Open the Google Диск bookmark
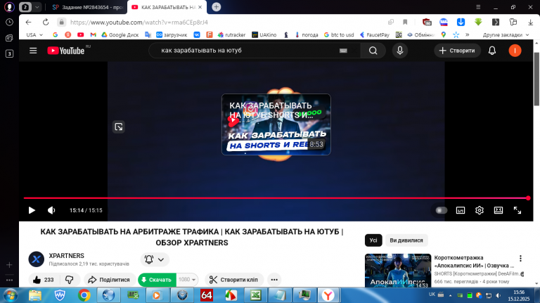Image resolution: width=540 pixels, height=303 pixels. (120, 34)
